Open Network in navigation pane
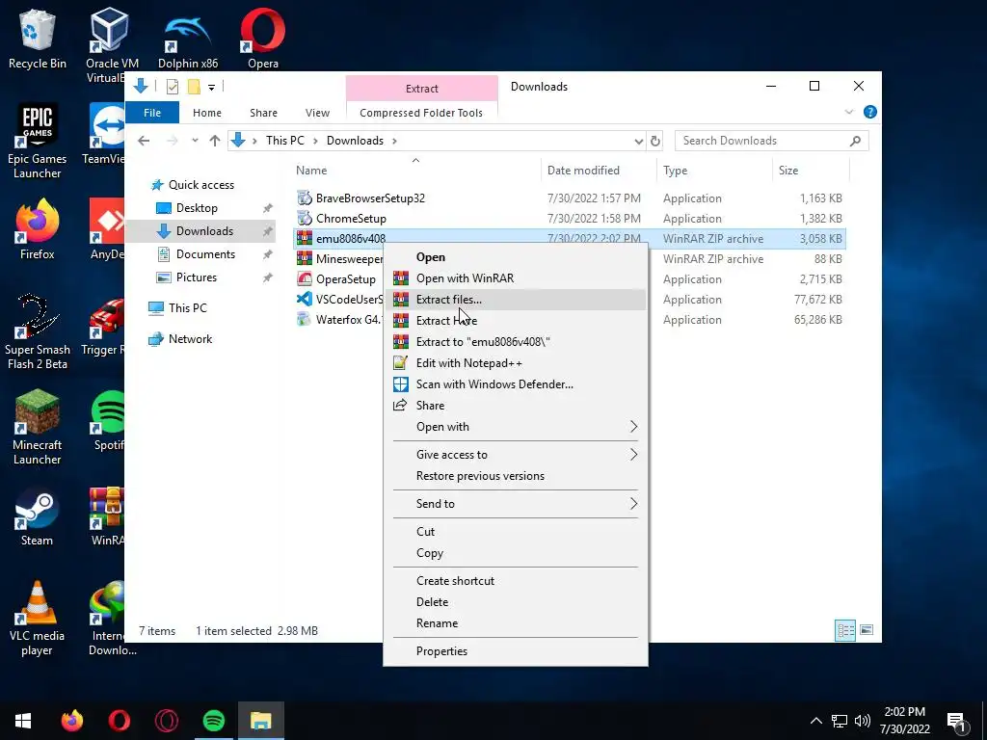This screenshot has height=740, width=987. pyautogui.click(x=190, y=339)
